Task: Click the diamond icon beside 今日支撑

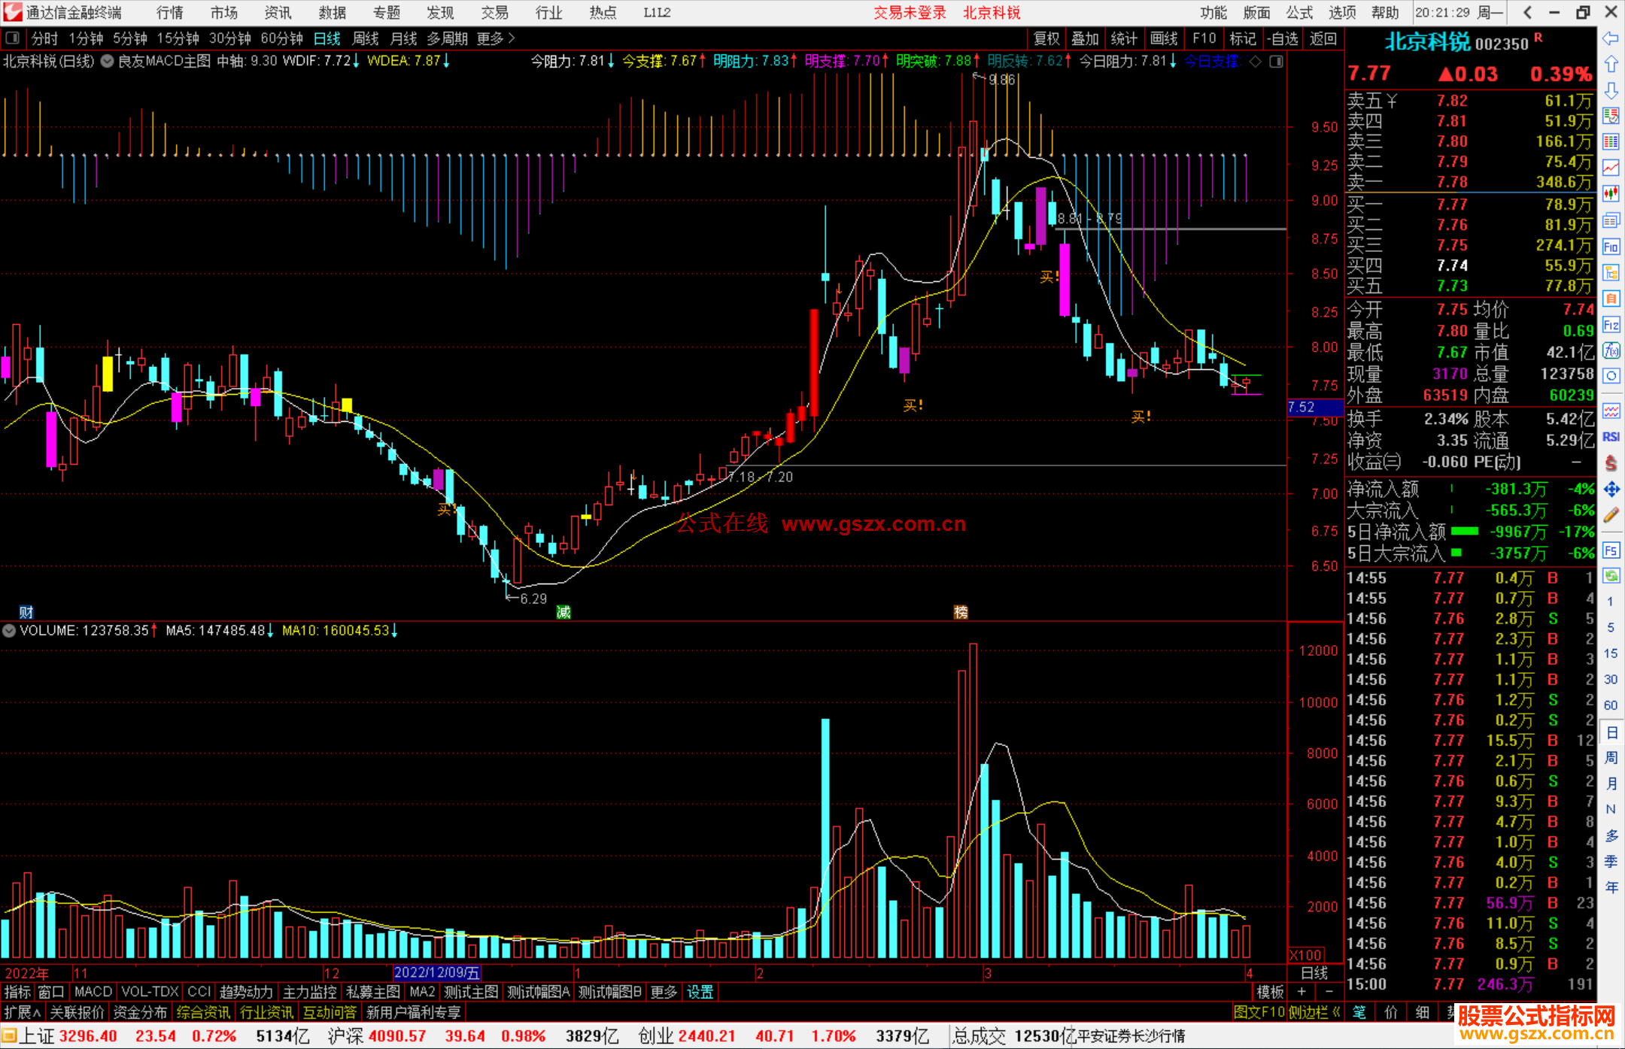Action: (x=1256, y=62)
